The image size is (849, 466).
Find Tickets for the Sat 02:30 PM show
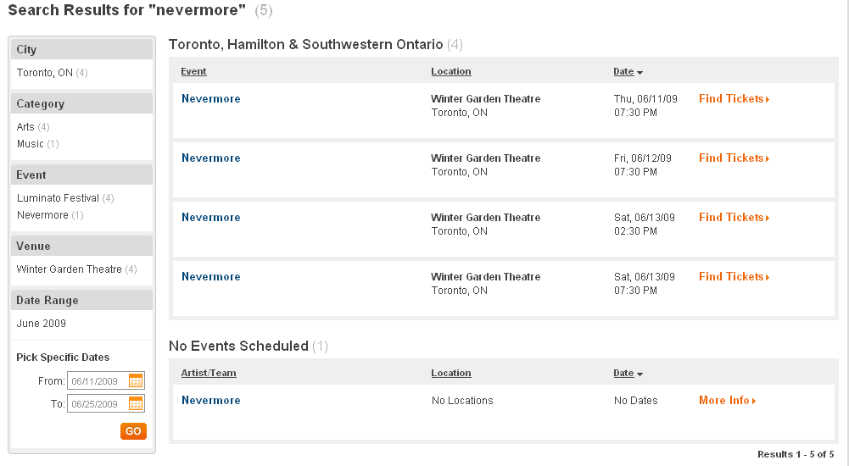(734, 217)
